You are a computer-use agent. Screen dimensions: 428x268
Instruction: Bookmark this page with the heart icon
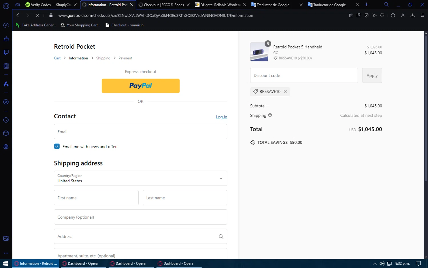coord(382,15)
